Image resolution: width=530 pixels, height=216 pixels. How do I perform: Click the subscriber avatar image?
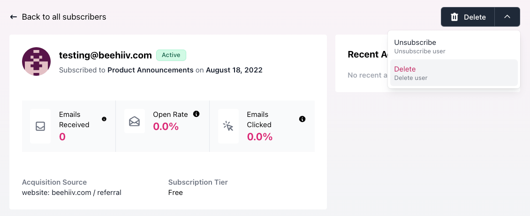(36, 61)
